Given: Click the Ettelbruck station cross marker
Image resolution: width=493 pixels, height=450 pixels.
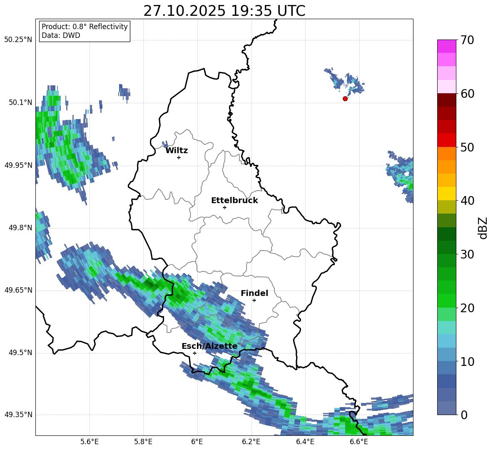Looking at the screenshot, I should (x=224, y=207).
